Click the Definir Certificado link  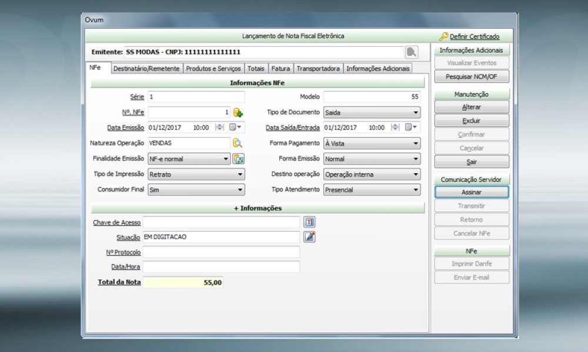point(474,36)
